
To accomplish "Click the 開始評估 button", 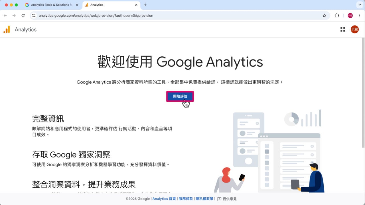I will 180,96.
